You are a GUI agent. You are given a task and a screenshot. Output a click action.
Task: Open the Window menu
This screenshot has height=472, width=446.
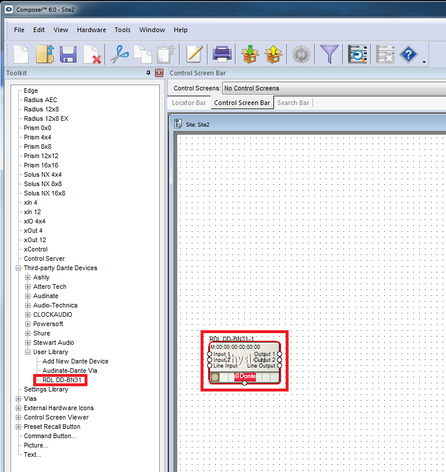tap(152, 30)
